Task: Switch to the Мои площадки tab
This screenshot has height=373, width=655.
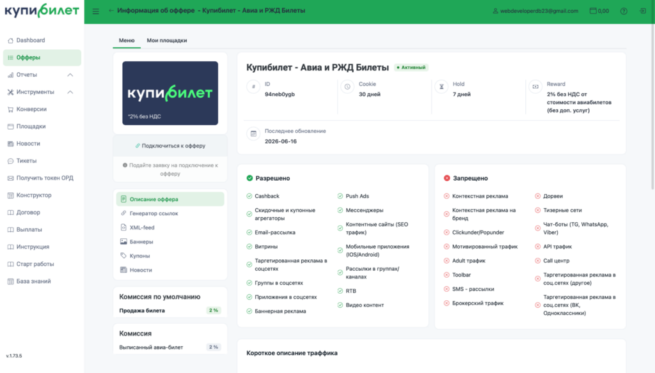Action: [167, 40]
